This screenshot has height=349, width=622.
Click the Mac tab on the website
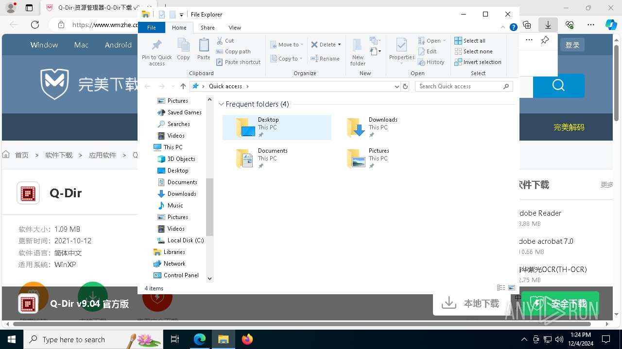click(x=81, y=45)
